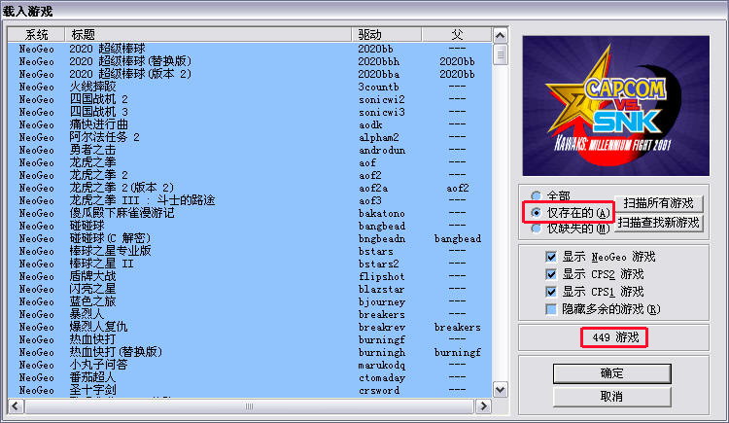This screenshot has width=729, height=423.
Task: Select the 棒球之星 II row
Action: (250, 264)
